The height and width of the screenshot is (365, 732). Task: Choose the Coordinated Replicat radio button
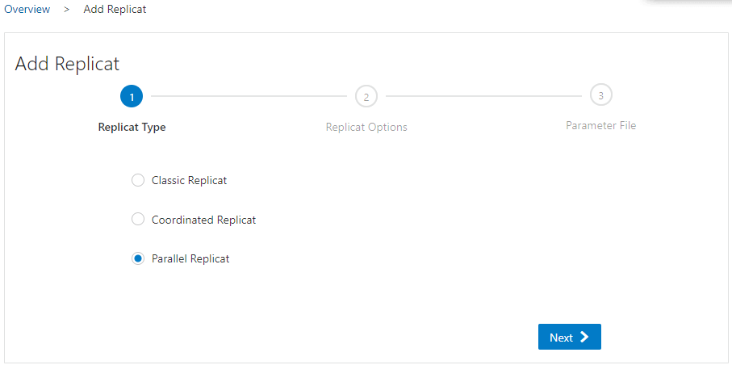(x=138, y=220)
